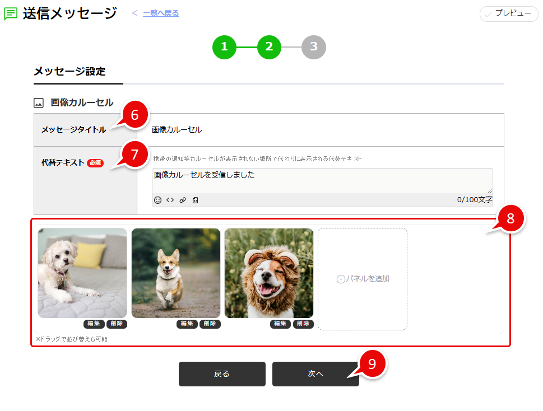Screen dimensions: 543x411
Task: Click the insert link icon
Action: tap(182, 200)
